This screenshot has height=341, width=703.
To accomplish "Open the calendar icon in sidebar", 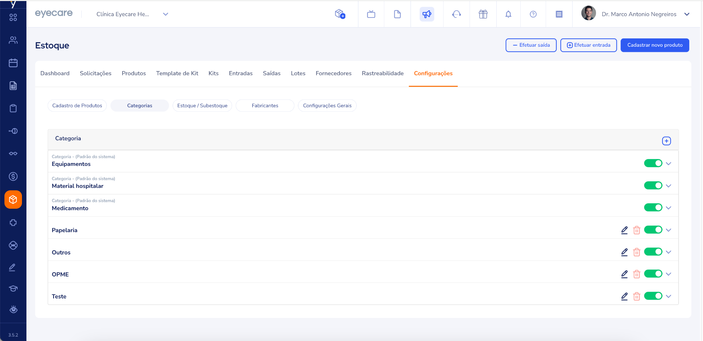I will pos(13,63).
